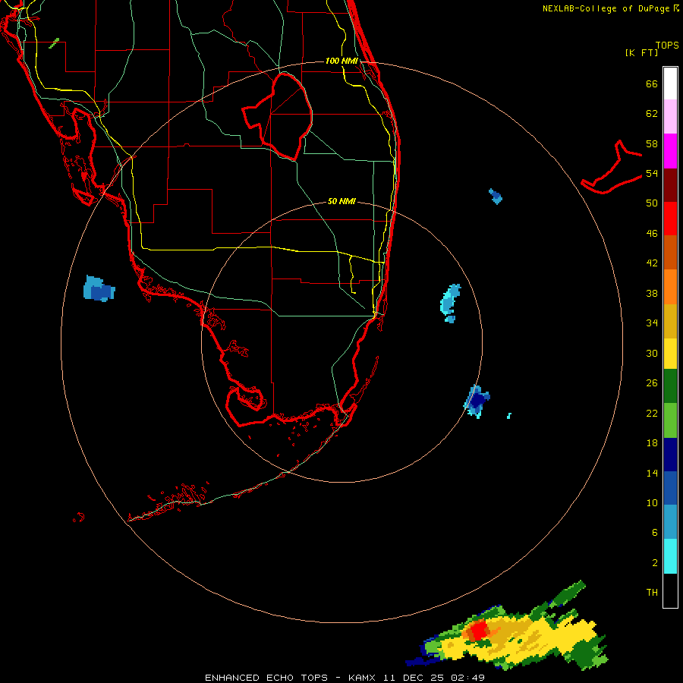Click the cyan echo east of Miami
Viewport: 683px width, 683px height.
(450, 303)
